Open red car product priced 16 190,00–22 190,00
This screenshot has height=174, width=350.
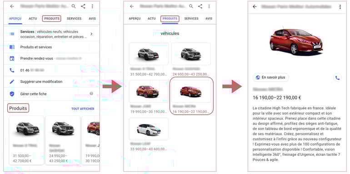point(191,96)
